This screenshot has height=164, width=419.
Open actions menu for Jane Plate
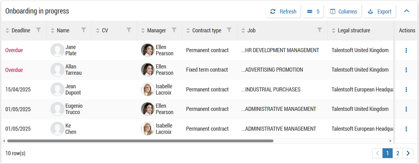[x=406, y=50]
